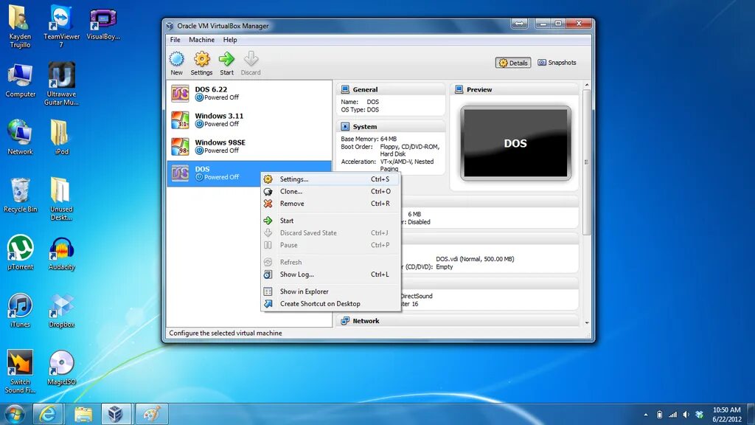
Task: Select the Windows 98SE virtual machine
Action: click(x=249, y=147)
